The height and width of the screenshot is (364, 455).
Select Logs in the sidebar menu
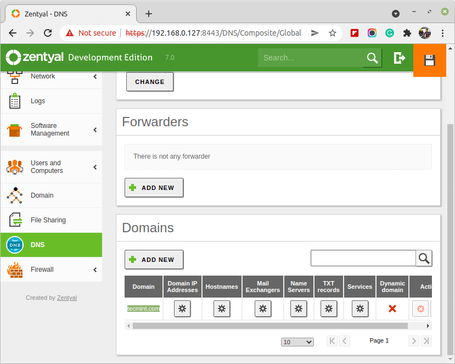pyautogui.click(x=51, y=101)
